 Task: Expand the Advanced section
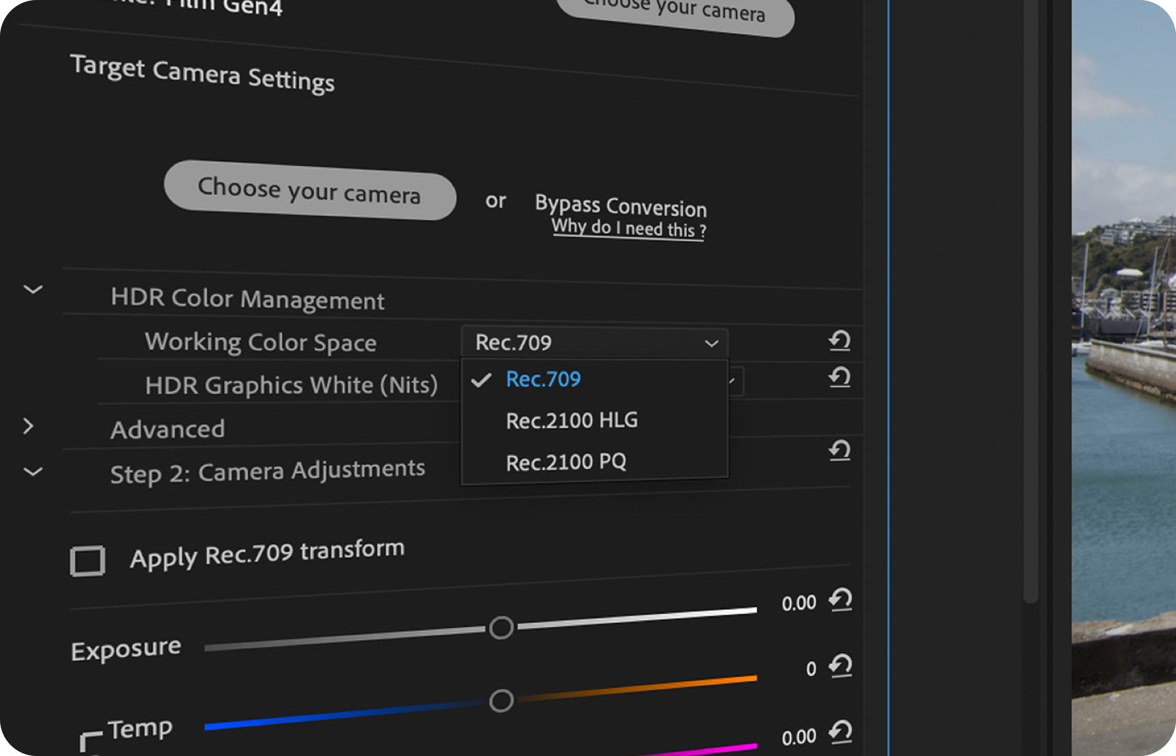29,426
